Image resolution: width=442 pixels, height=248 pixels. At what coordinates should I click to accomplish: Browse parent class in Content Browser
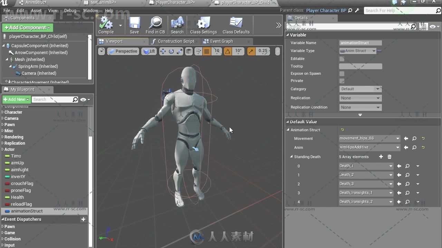(350, 10)
